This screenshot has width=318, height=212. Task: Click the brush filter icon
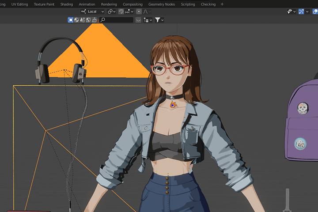(x=95, y=20)
